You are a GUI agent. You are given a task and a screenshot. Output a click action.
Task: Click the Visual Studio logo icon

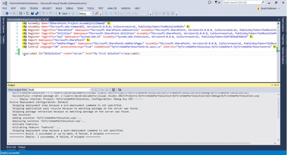click(x=5, y=3)
